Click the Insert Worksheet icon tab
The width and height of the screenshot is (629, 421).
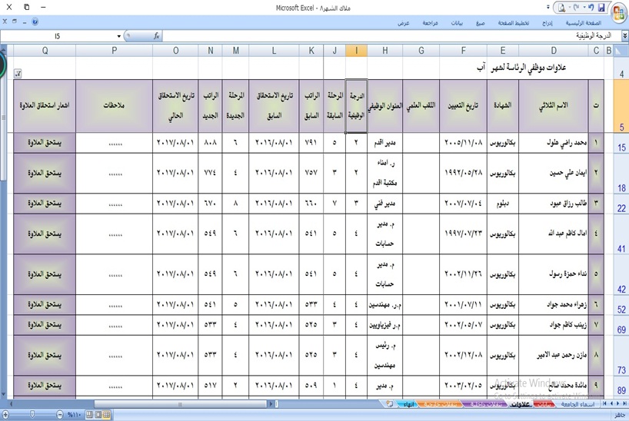[x=389, y=404]
